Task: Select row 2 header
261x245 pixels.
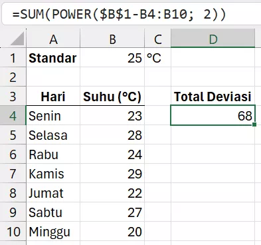Action: click(13, 77)
